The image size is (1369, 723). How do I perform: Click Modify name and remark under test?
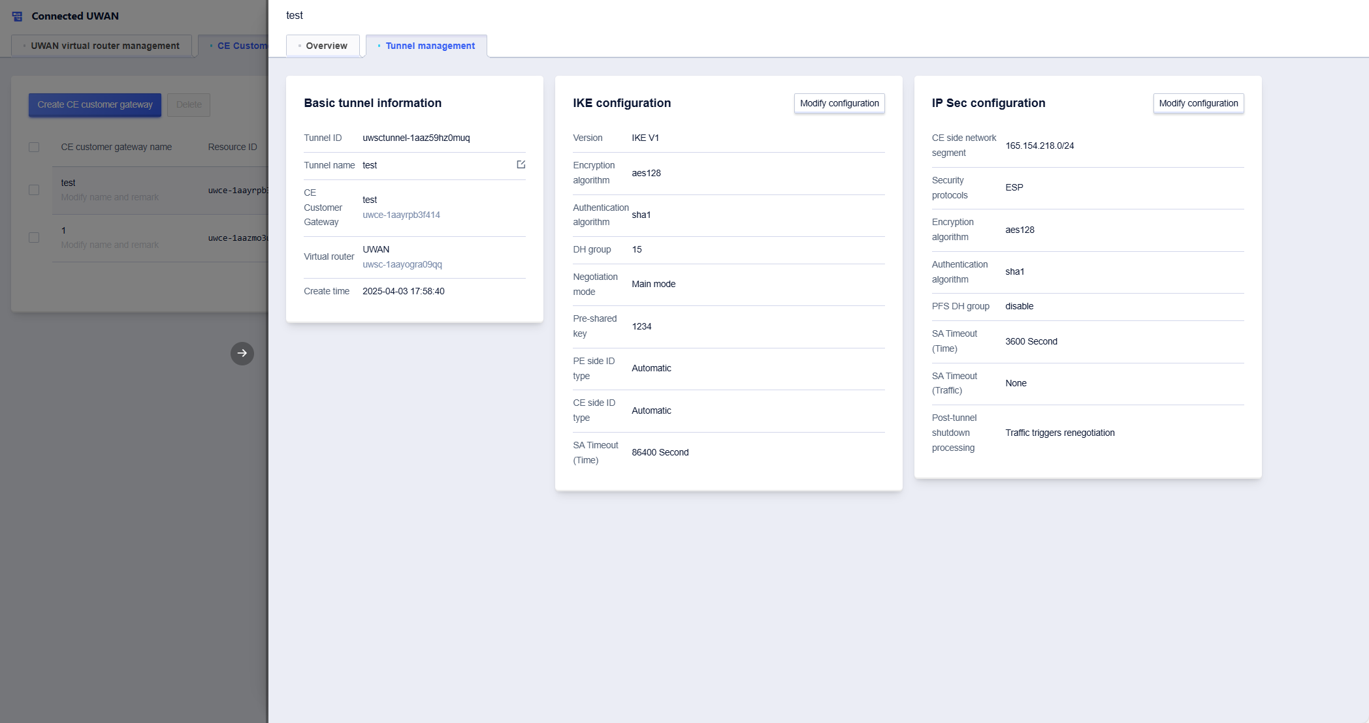point(110,197)
